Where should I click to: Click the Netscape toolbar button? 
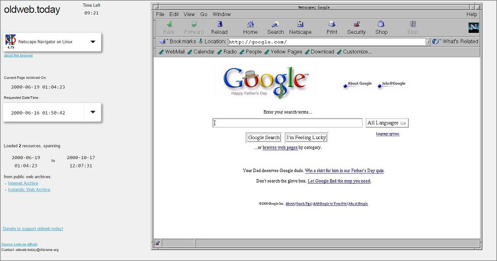point(300,27)
